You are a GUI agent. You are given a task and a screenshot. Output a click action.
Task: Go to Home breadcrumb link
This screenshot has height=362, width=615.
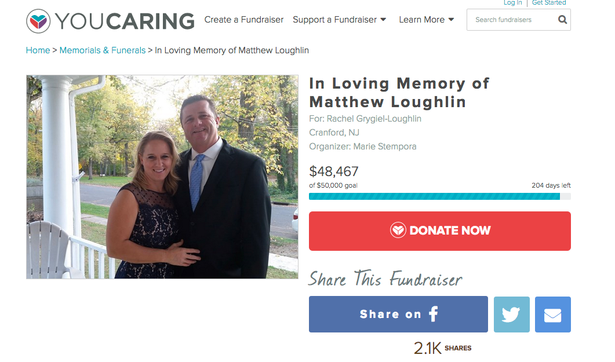pyautogui.click(x=38, y=50)
